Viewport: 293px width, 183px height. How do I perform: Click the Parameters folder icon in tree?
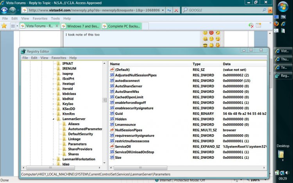pos(64,144)
